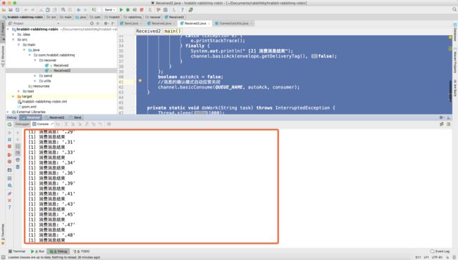Stop the process via red toolbar square
This screenshot has width=458, height=260.
[x=142, y=10]
